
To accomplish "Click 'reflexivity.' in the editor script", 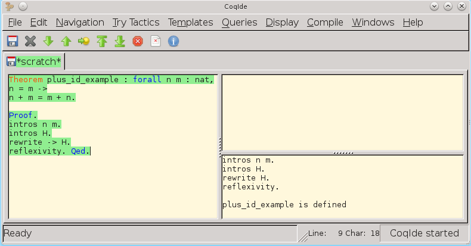I will tap(37, 151).
